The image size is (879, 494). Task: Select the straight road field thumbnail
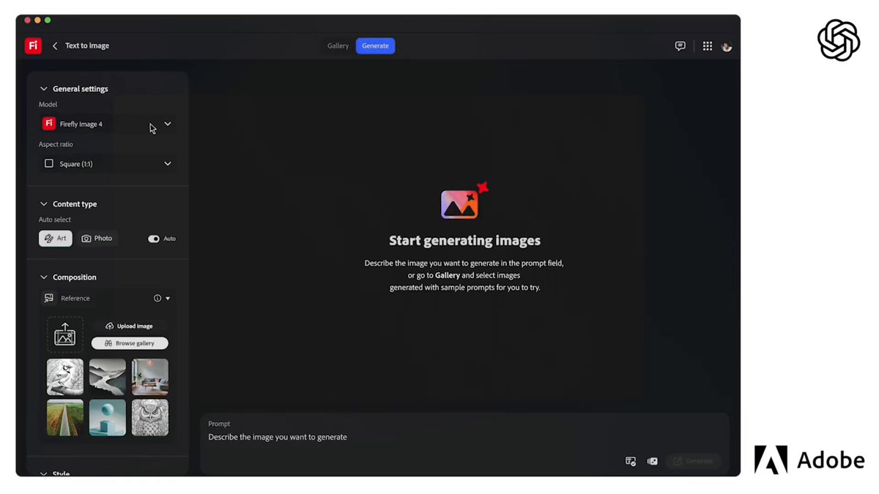[x=65, y=418]
